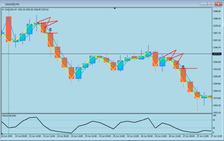Click time axis label 27 Jun 05:00

point(189,136)
